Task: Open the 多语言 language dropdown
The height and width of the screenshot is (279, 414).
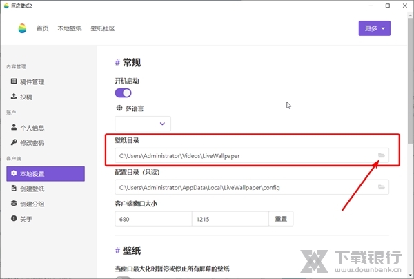Action: 143,124
